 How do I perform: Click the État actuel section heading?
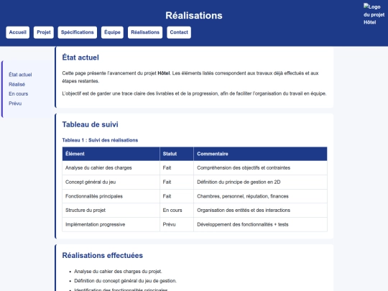[x=80, y=57]
